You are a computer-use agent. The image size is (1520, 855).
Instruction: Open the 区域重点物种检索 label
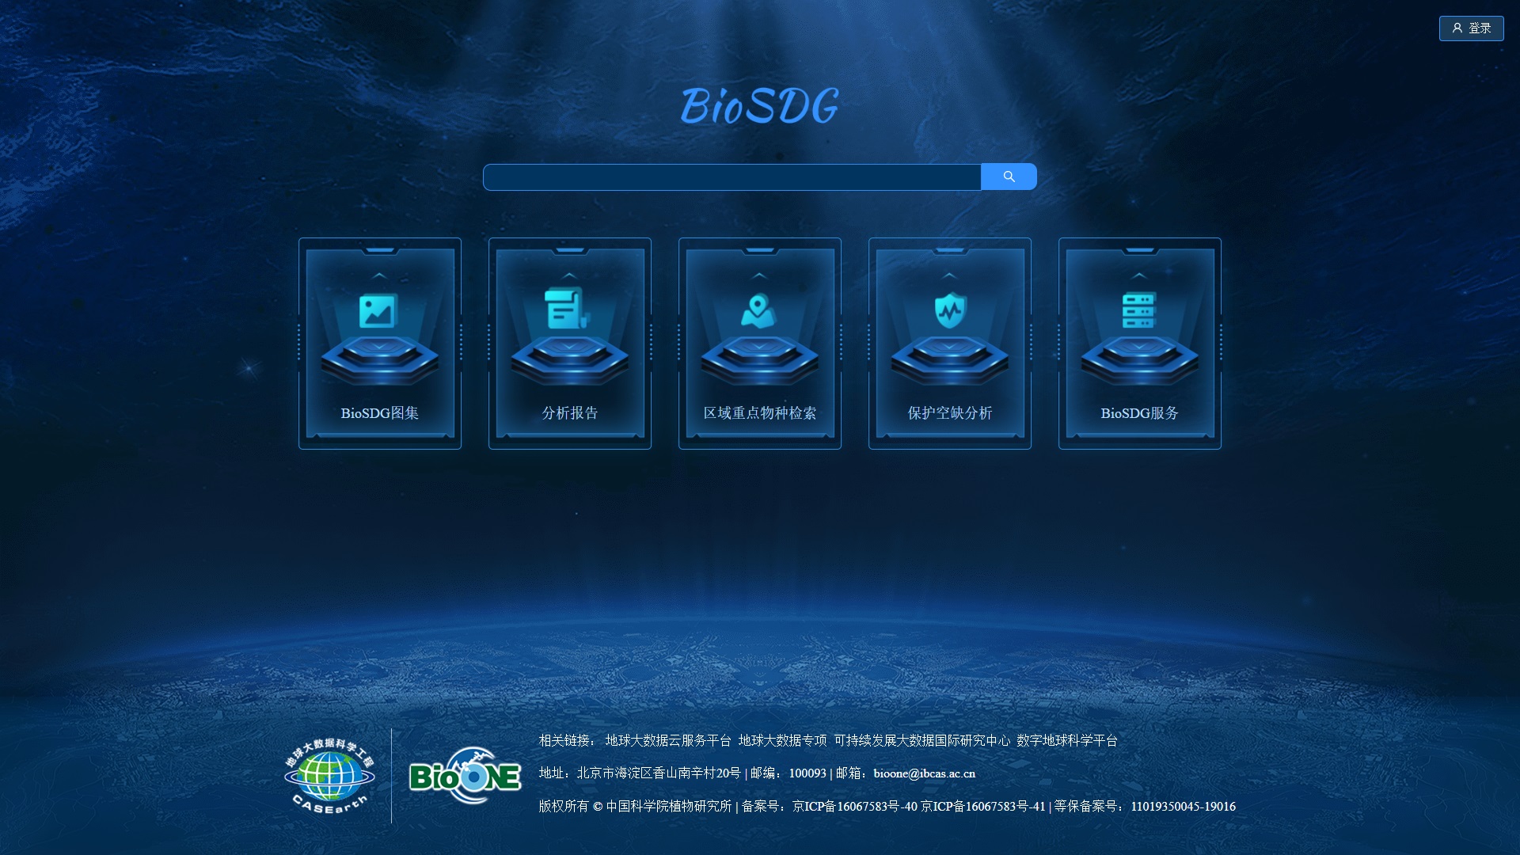(x=760, y=413)
